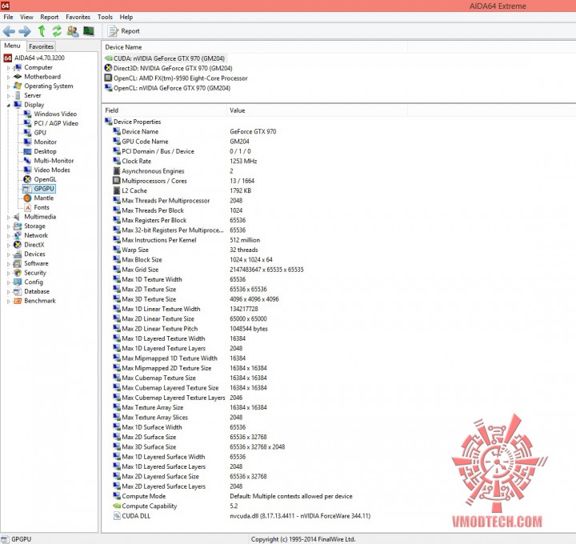Expand the Devices tree node

8,254
